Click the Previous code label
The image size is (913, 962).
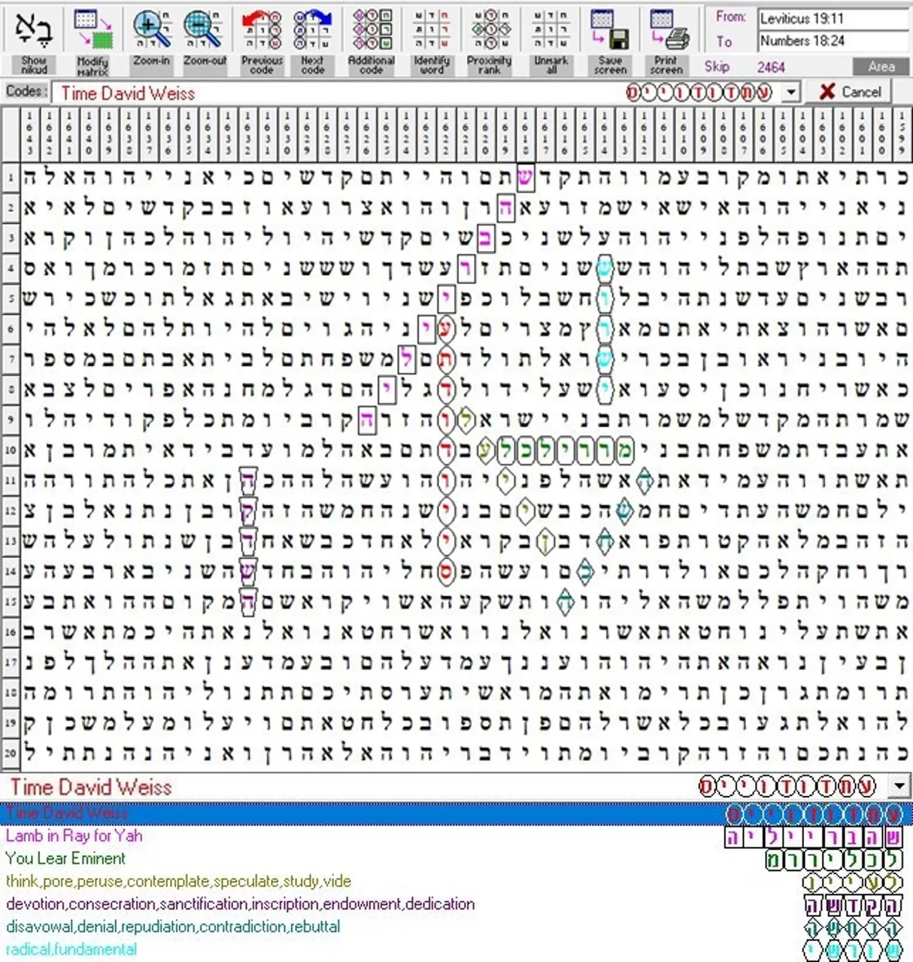tap(262, 65)
